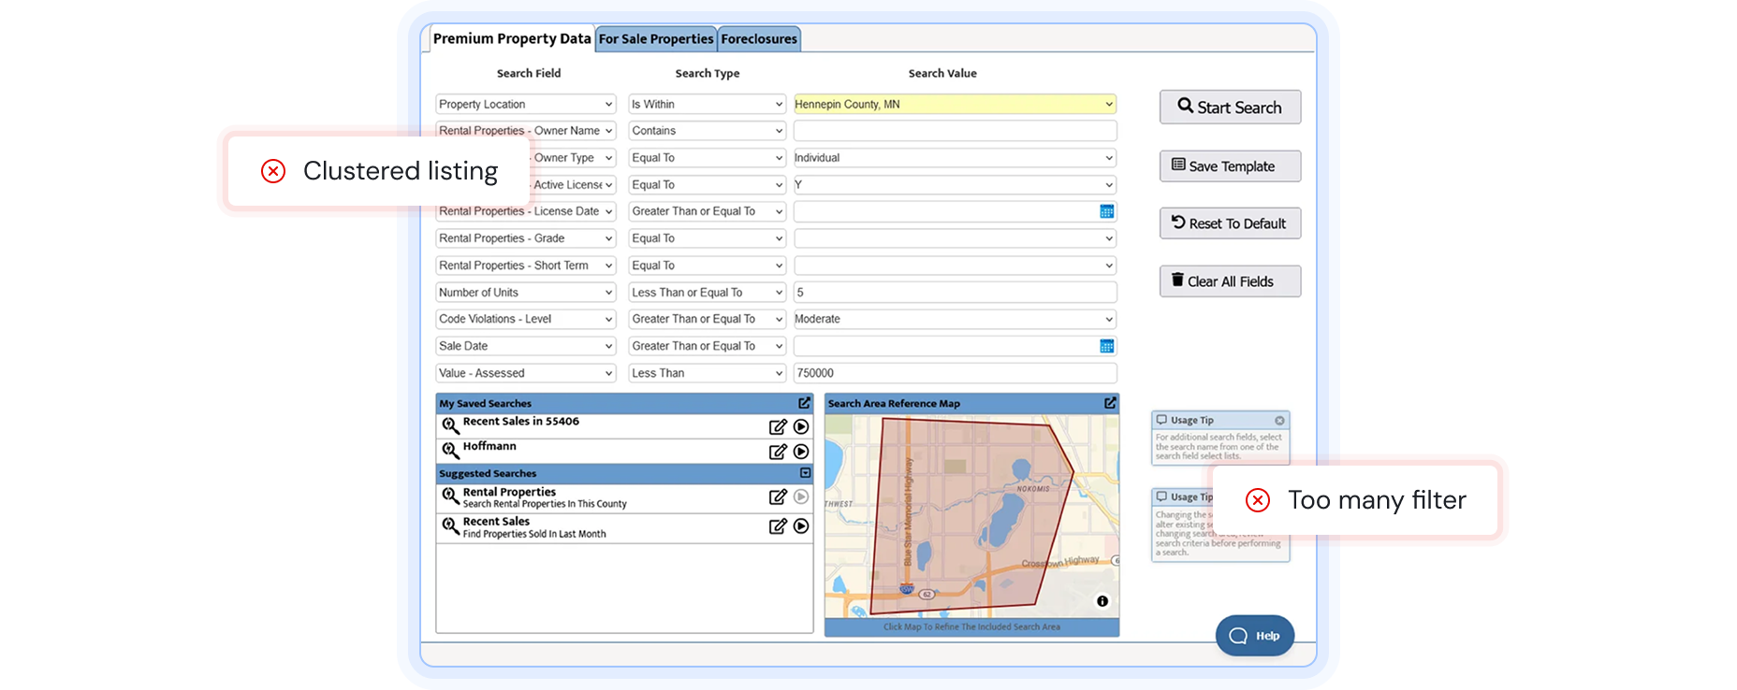Open the Less Than search type dropdown

(x=707, y=373)
